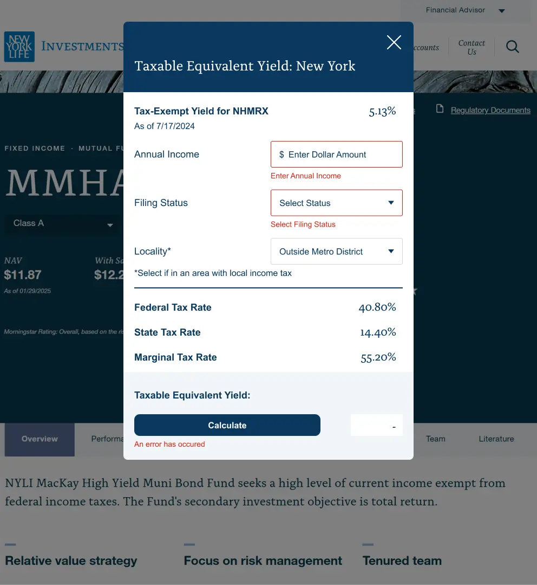
Task: Click the Investments wordmark text
Action: [82, 47]
